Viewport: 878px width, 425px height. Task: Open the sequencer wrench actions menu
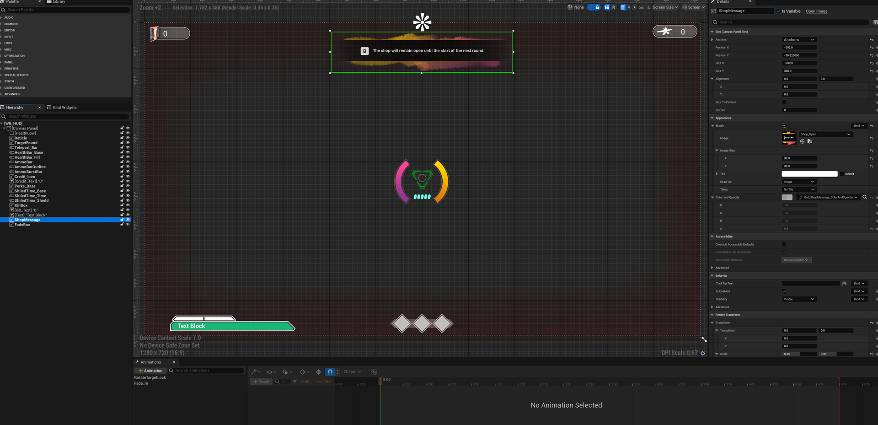coord(256,372)
